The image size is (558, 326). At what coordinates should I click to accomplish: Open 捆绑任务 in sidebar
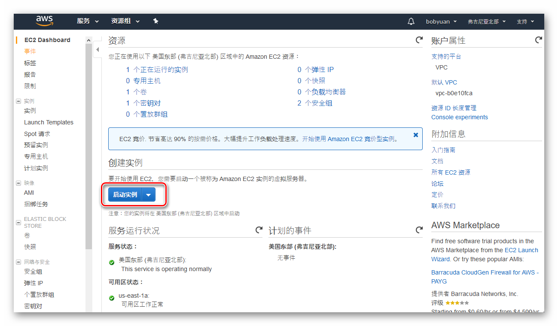point(36,204)
